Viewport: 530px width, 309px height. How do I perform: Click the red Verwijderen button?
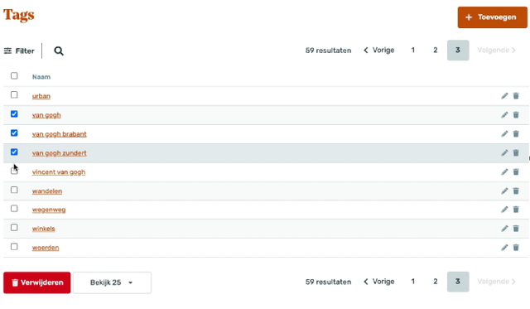36,282
